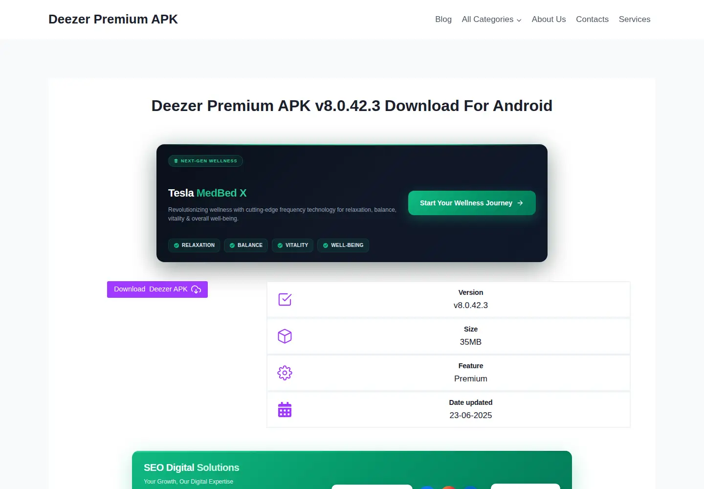The height and width of the screenshot is (489, 704).
Task: Click the cloud download icon on Download button
Action: tap(196, 289)
